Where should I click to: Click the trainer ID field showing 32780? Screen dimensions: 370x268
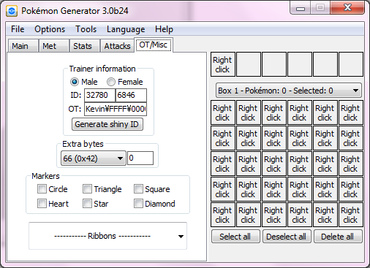pos(99,95)
